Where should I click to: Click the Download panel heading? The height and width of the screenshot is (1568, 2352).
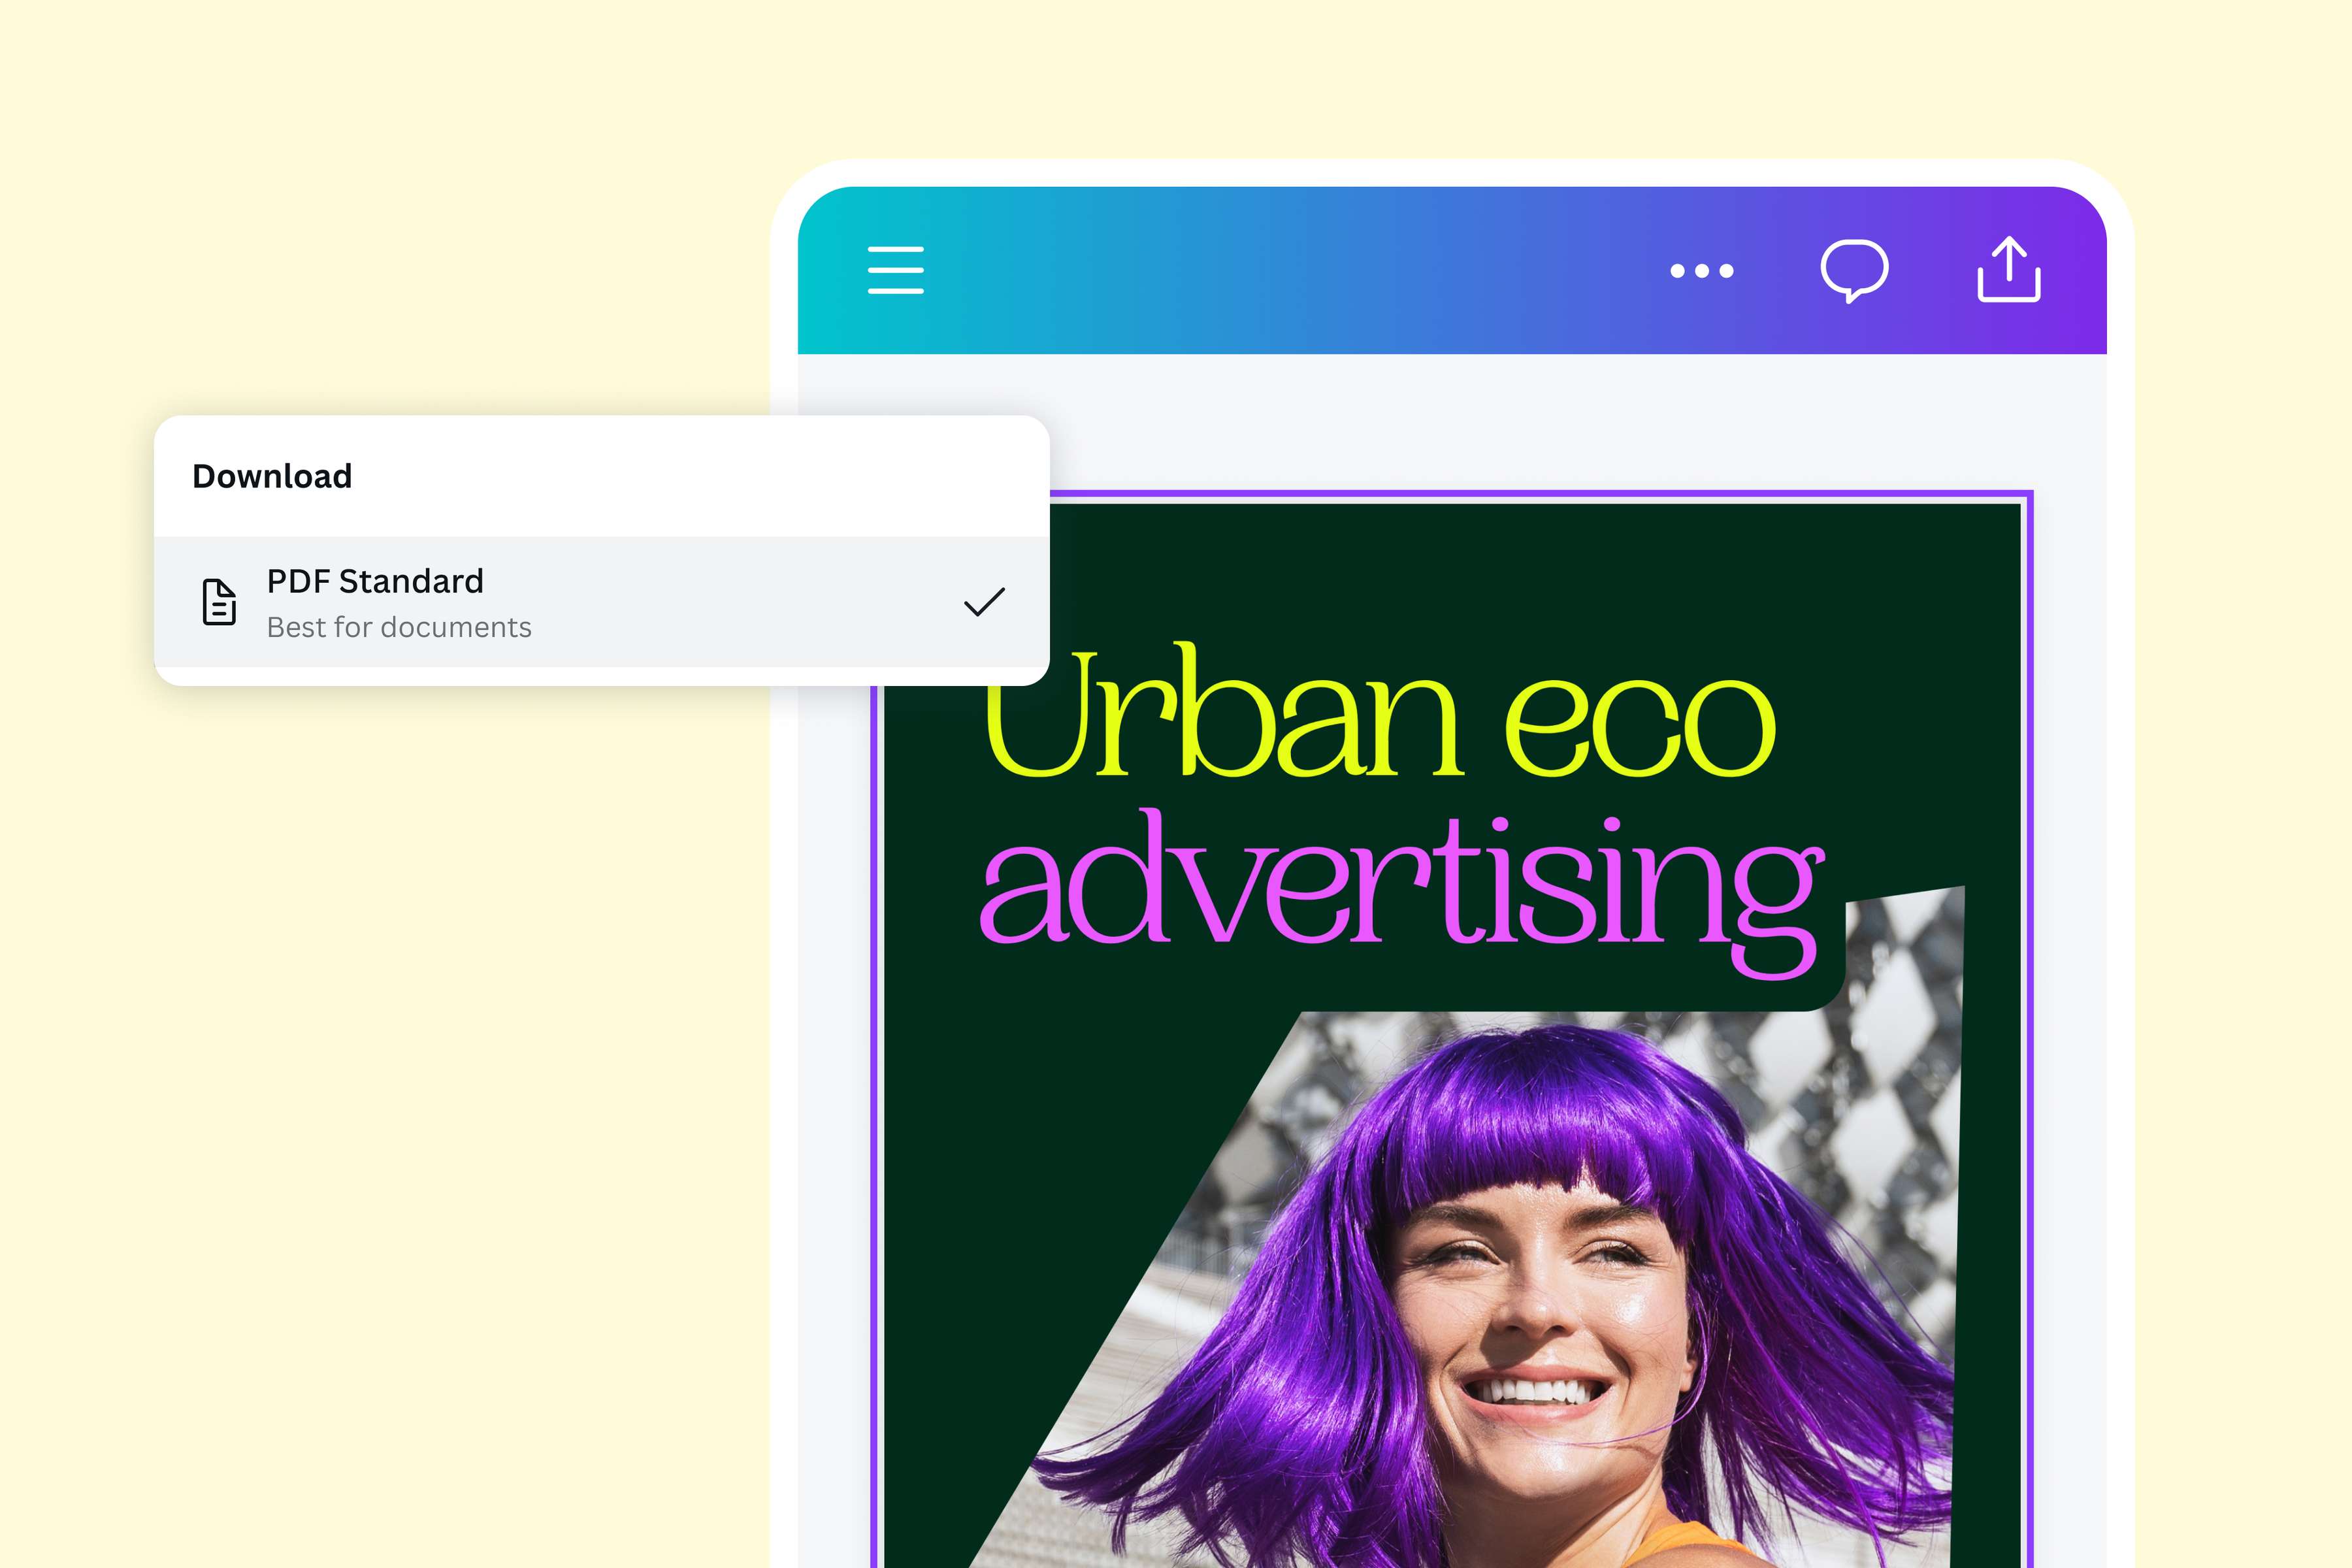[272, 476]
